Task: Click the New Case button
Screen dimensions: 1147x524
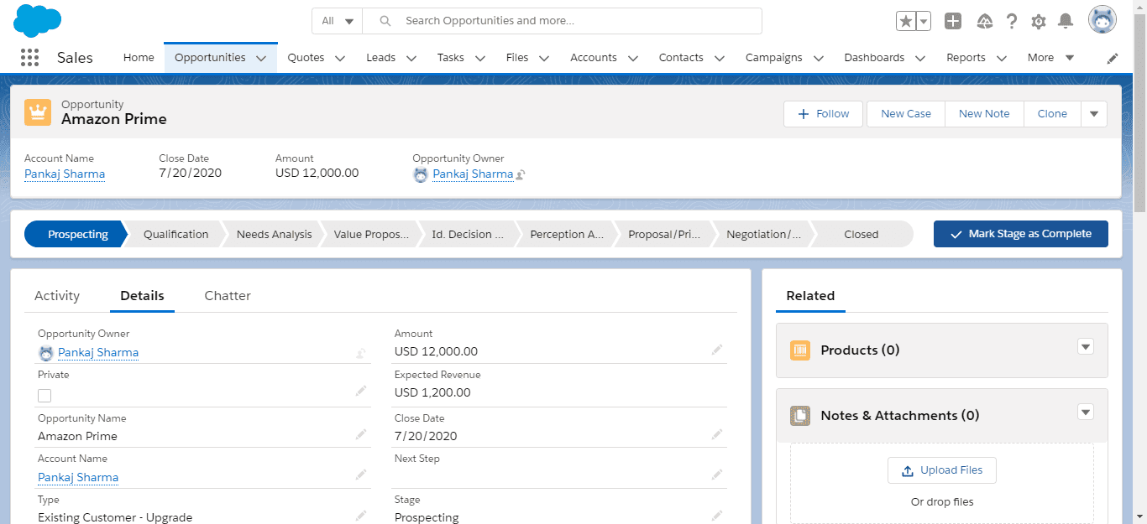Action: click(x=906, y=114)
